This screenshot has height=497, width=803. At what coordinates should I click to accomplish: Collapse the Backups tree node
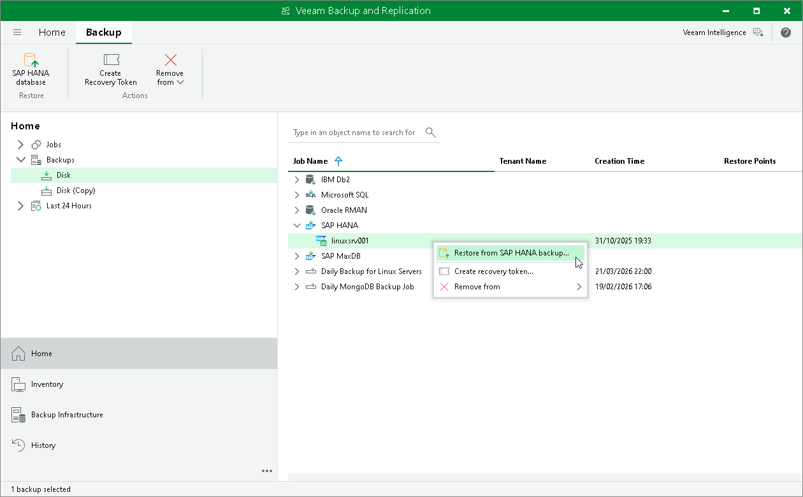tap(20, 160)
